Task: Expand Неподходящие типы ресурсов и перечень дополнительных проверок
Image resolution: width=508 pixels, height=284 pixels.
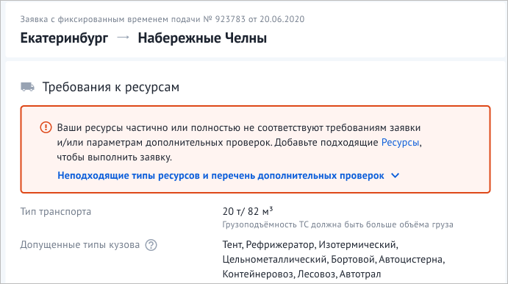Action: point(221,176)
